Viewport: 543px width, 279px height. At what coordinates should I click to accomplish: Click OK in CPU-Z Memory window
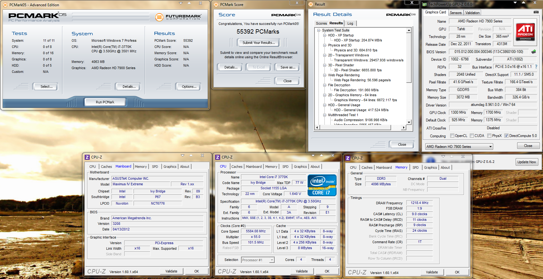pos(457,272)
